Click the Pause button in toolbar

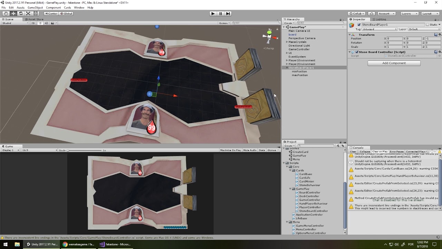coord(220,13)
